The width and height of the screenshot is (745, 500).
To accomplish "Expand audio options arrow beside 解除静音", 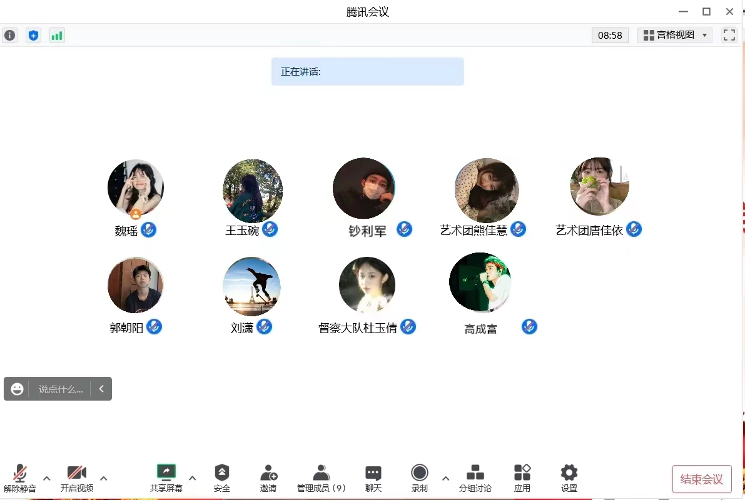I will [x=46, y=478].
